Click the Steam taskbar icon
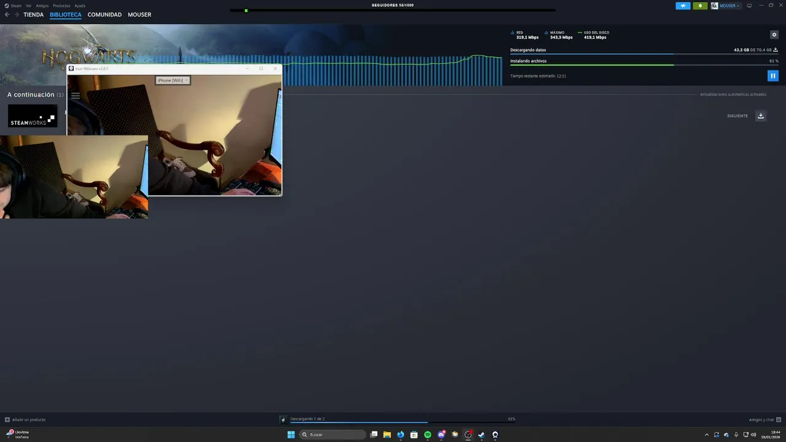The width and height of the screenshot is (786, 442). pyautogui.click(x=481, y=435)
